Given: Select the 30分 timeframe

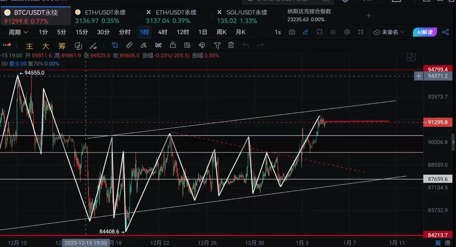Looking at the screenshot, I should 103,32.
